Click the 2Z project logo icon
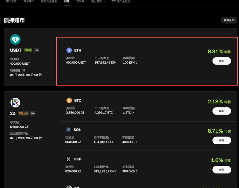Image resolution: width=239 pixels, height=188 pixels. pos(15,103)
